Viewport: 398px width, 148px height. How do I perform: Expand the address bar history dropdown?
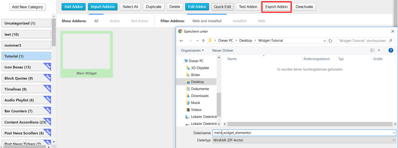324,41
